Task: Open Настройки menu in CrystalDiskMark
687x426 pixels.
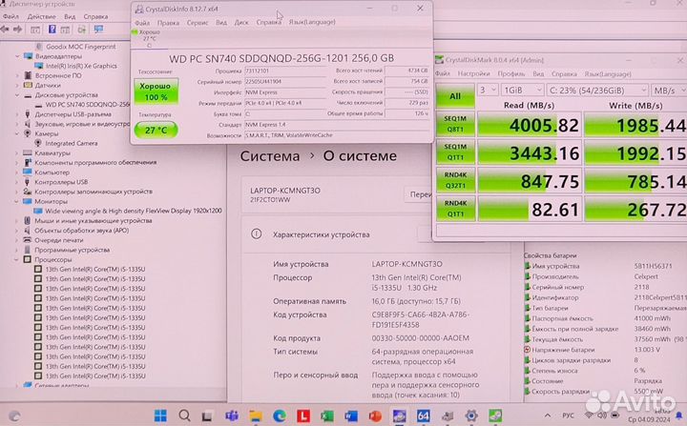Action: [x=473, y=74]
